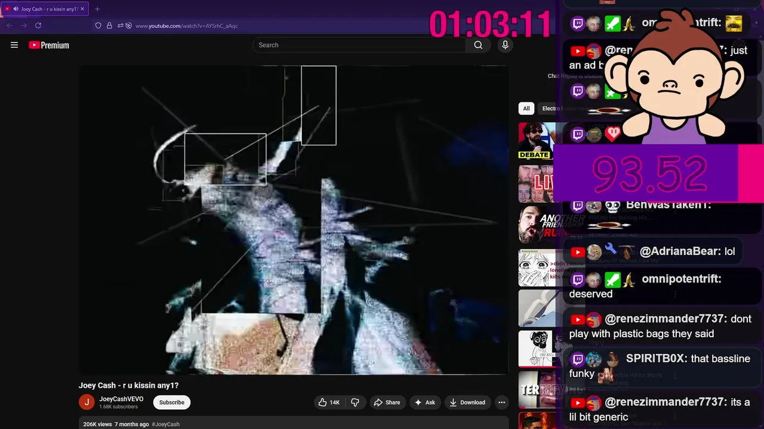Viewport: 764px width, 429px height.
Task: Click the youtube.com address bar URL
Action: click(186, 26)
